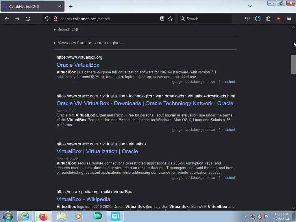
Task: Open cached link for Oracle VirtualBox
Action: tap(229, 82)
